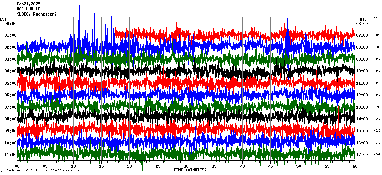Click the DC offset value -466
Viewport: 382px width, 175px height.
point(377,95)
